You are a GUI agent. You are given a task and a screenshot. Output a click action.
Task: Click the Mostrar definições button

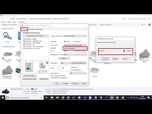29,76
